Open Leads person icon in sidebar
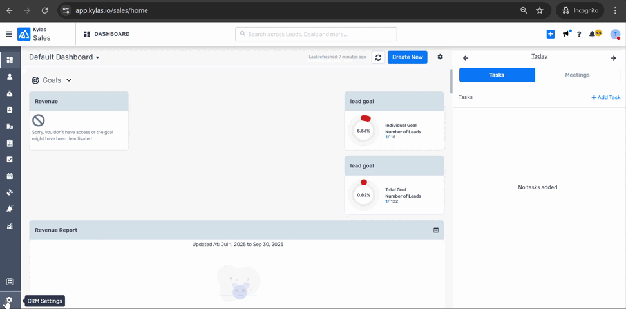Viewport: 626px width, 309px height. [x=10, y=77]
